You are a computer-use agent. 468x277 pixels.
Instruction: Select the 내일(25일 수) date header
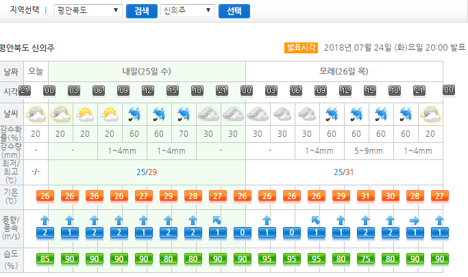(x=147, y=71)
